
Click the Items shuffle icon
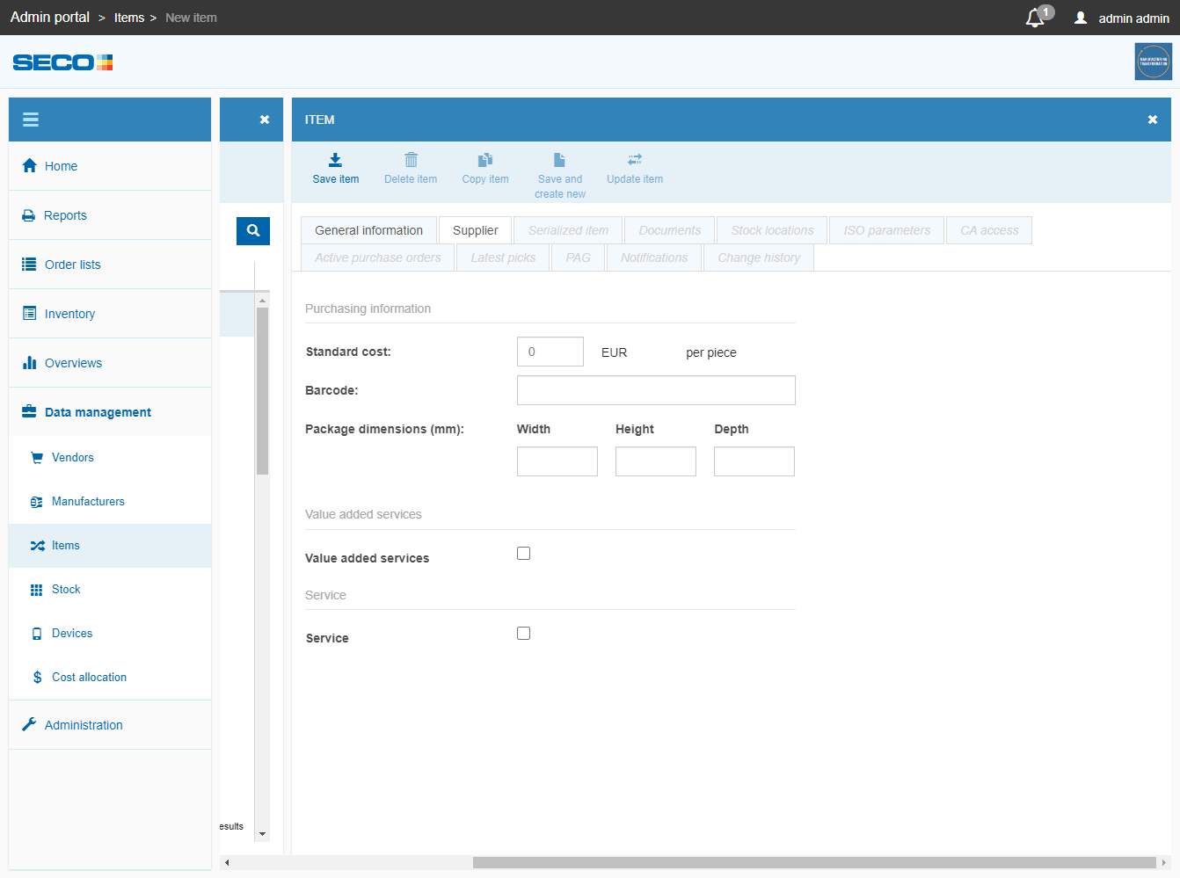pos(37,546)
